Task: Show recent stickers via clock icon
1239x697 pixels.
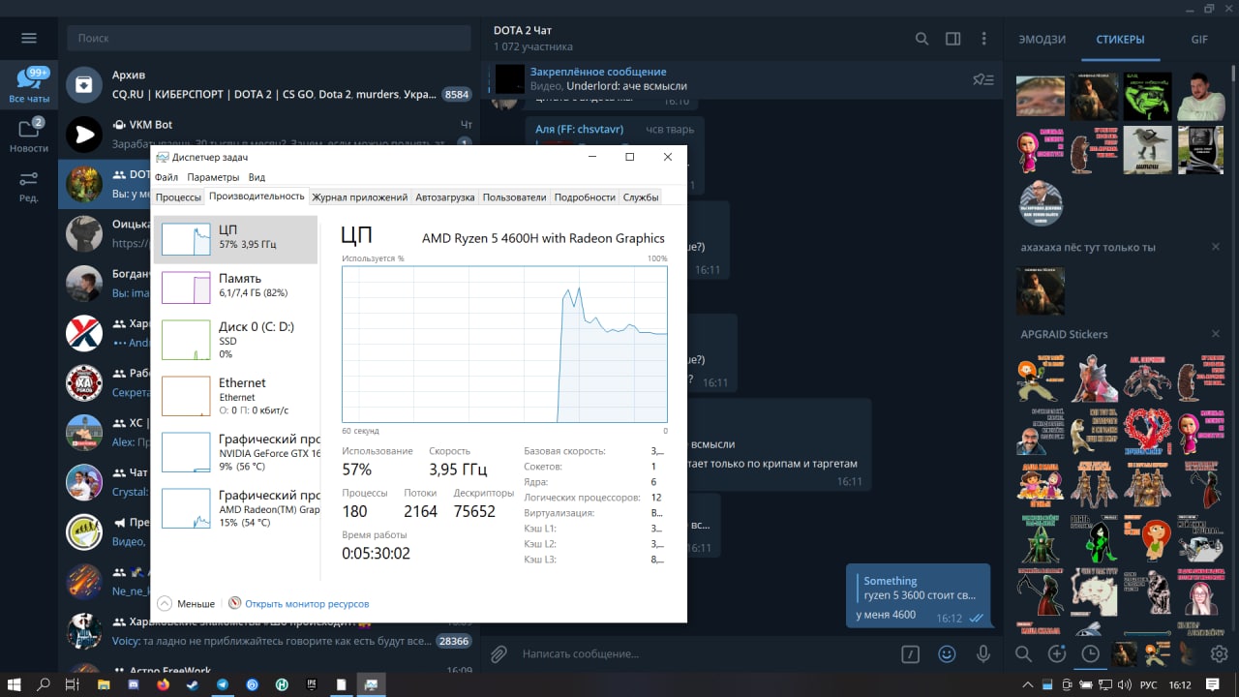Action: click(x=1090, y=654)
